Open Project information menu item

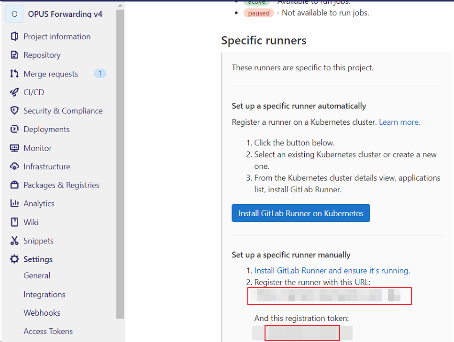[x=57, y=36]
